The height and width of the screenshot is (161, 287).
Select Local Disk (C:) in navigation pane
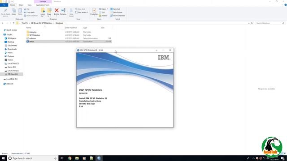coord(13,64)
